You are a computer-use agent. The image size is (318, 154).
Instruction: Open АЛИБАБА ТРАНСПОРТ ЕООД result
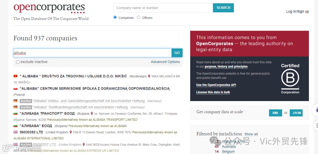pos(47,113)
